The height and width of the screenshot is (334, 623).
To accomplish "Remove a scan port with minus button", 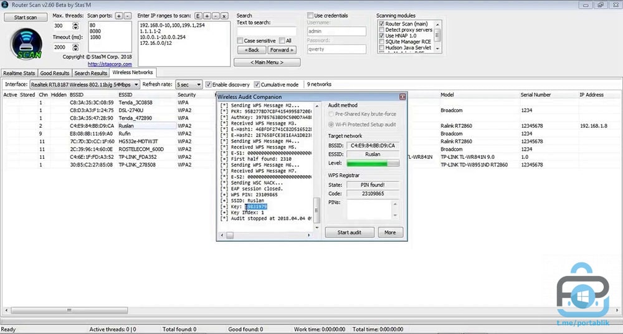I will coord(127,16).
